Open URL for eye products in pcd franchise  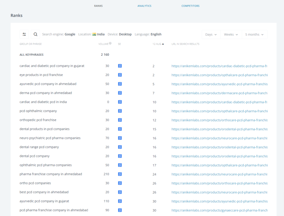(220, 75)
